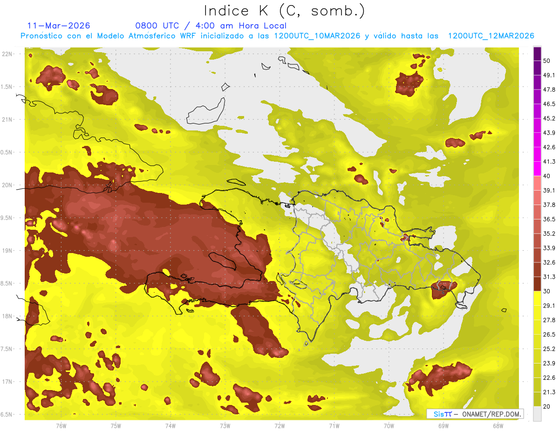Select the gray swatch below the 20 label
The height and width of the screenshot is (432, 559).
(x=538, y=413)
